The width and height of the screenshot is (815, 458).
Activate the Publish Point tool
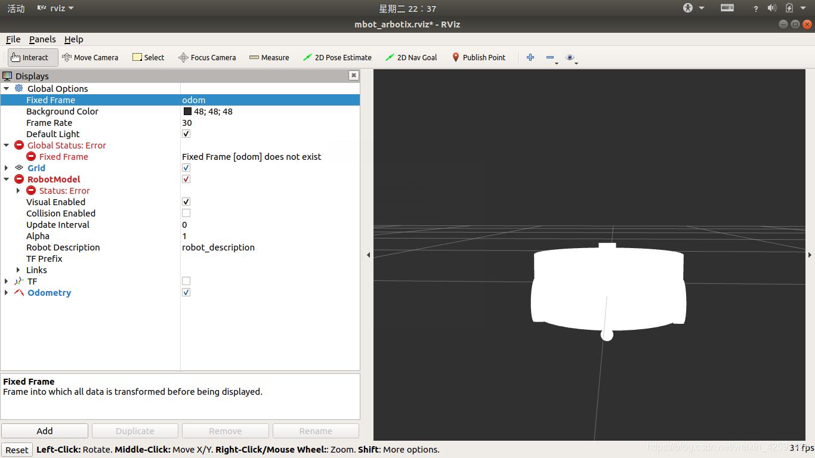pyautogui.click(x=479, y=57)
